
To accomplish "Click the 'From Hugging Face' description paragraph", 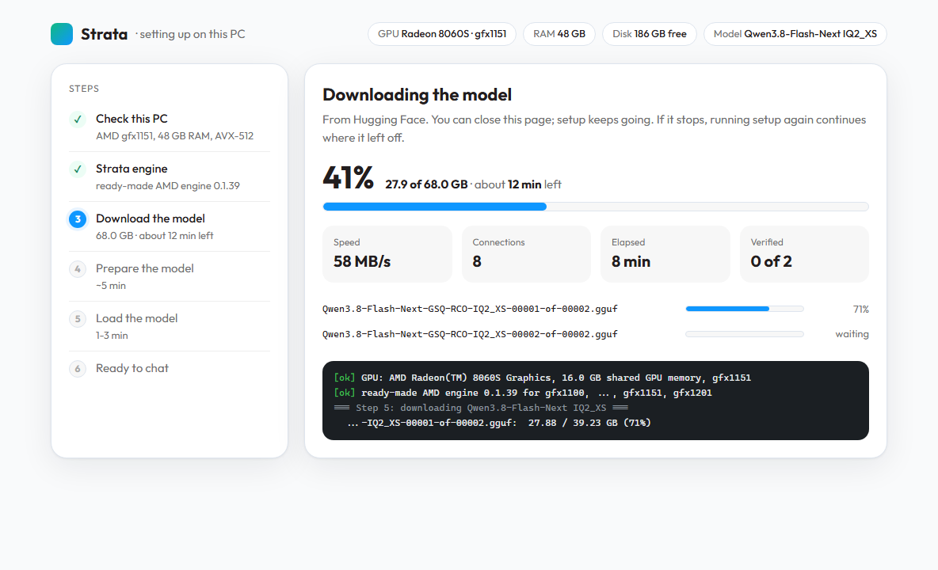I will coord(594,128).
